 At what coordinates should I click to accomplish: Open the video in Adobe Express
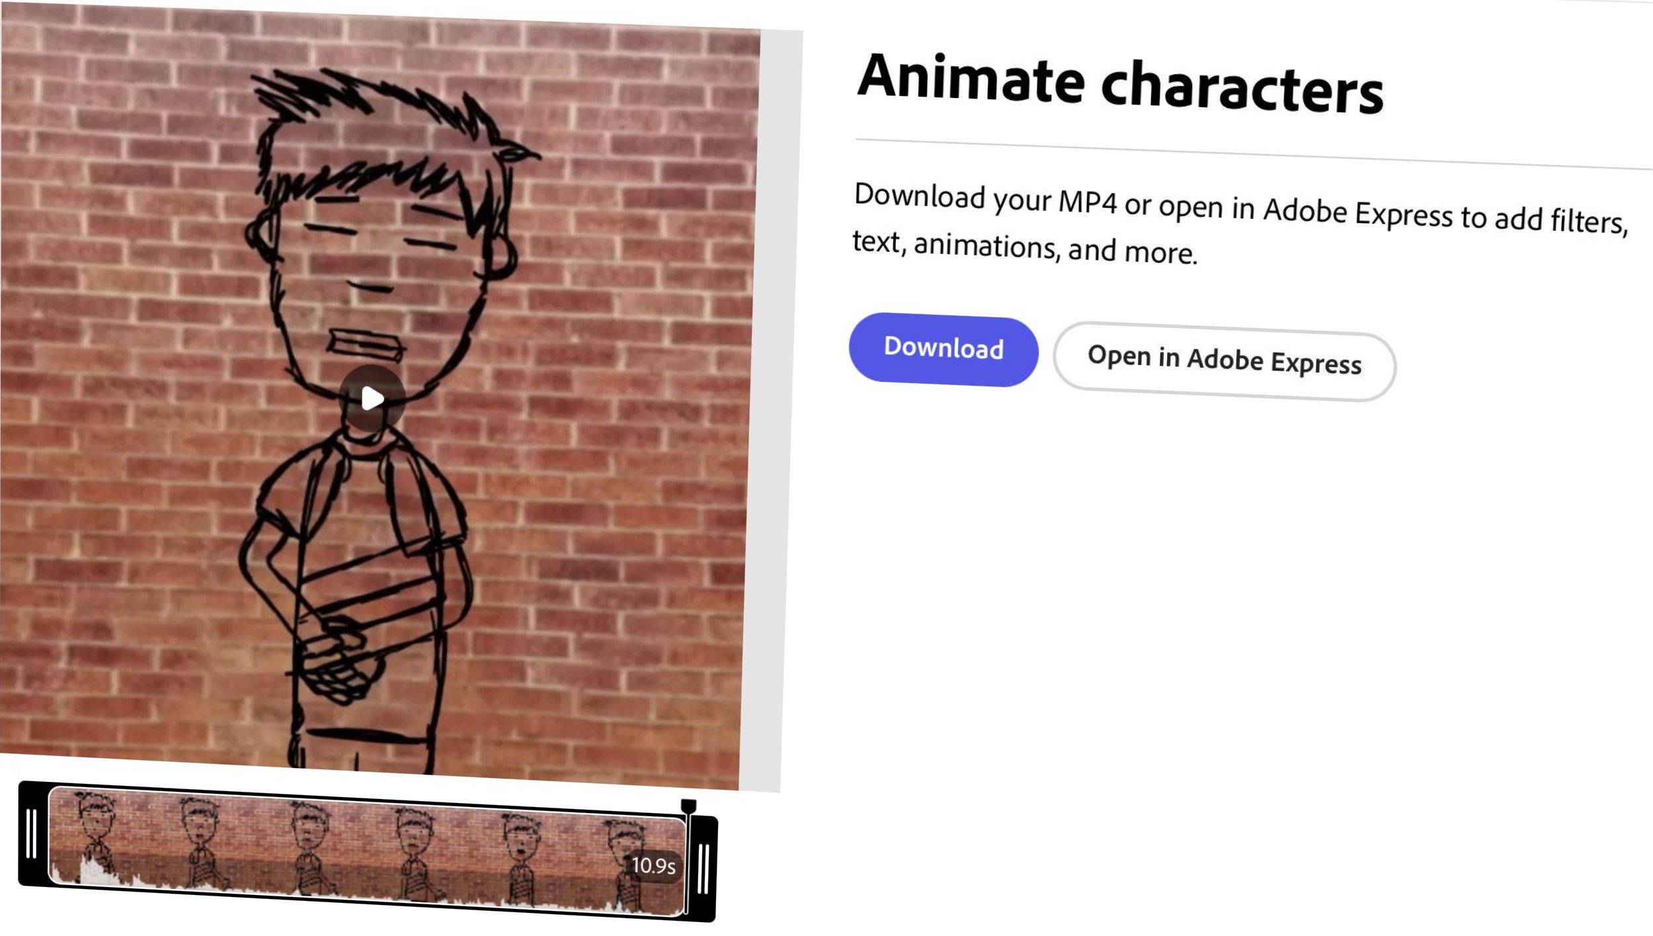(1225, 361)
